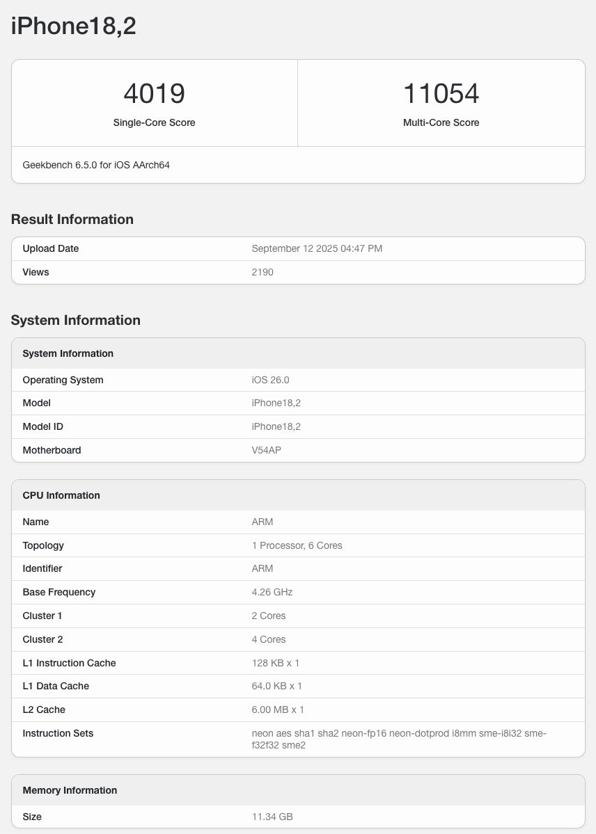Click the Instruction Sets neon aes value text
Image resolution: width=596 pixels, height=834 pixels.
[399, 739]
